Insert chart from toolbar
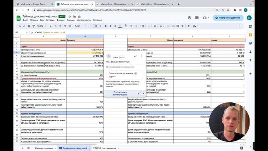The height and width of the screenshot is (151, 268). (178, 26)
